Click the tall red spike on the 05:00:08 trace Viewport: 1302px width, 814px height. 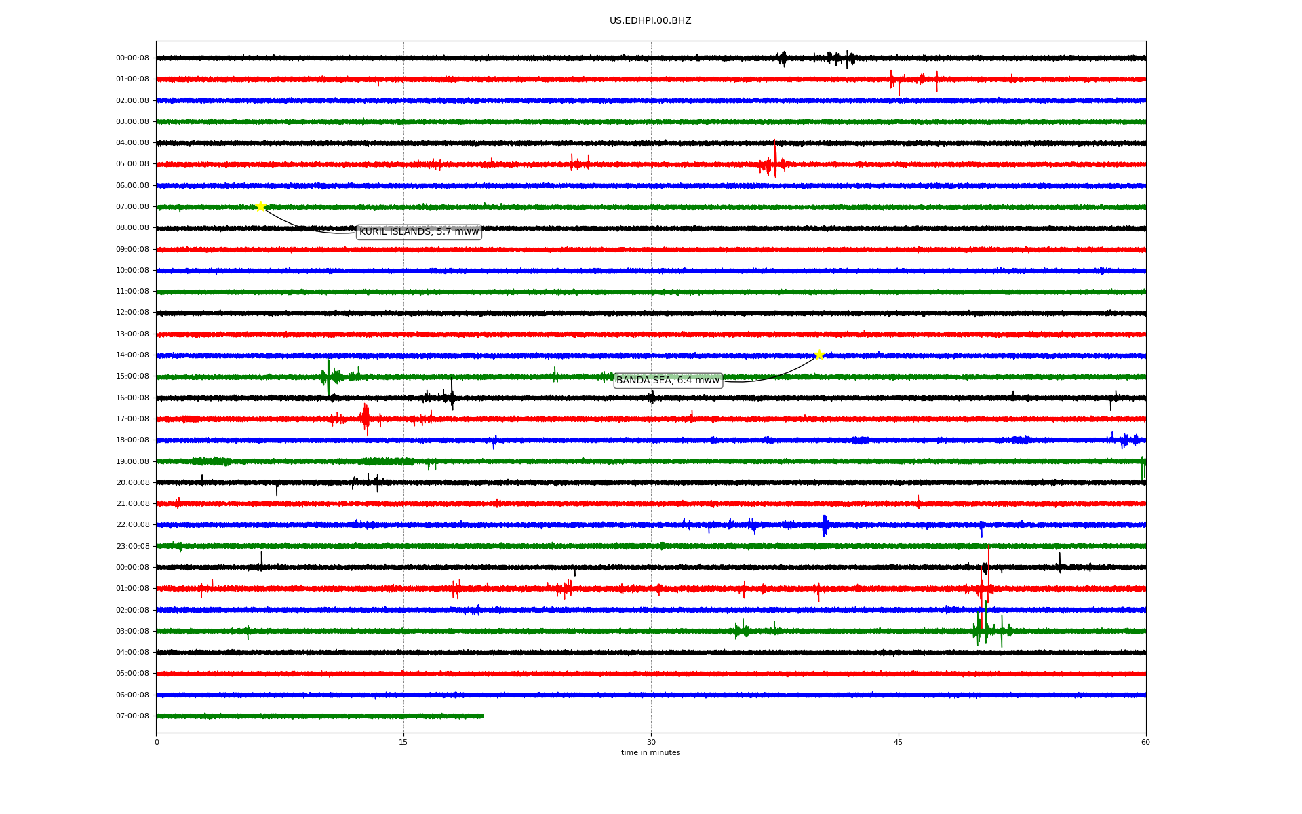pos(774,159)
